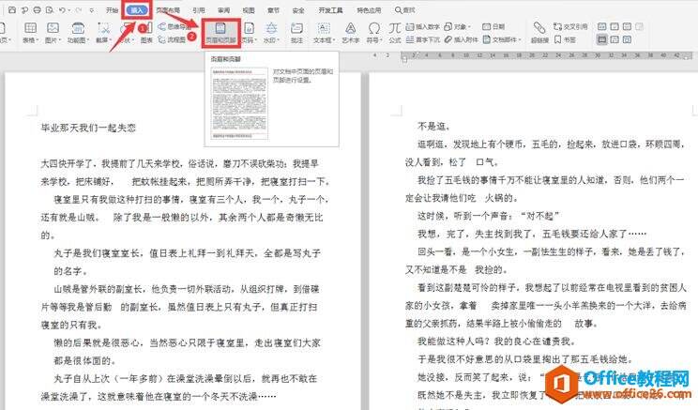Expand the customize quick access toolbar arrow
Viewport: 698px width, 410px height.
point(92,9)
